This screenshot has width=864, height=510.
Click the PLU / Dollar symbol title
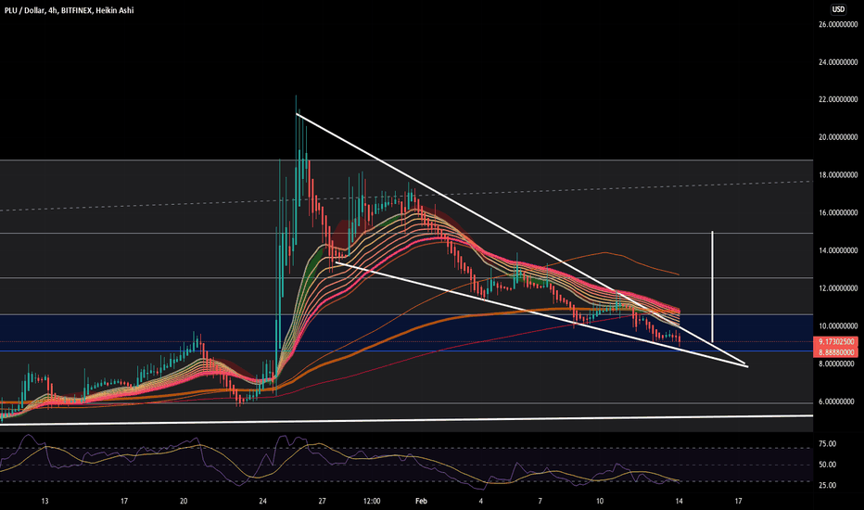click(25, 10)
